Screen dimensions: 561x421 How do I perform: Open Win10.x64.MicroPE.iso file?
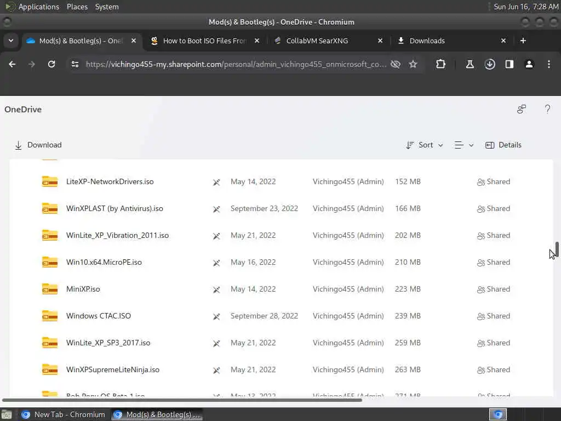pyautogui.click(x=104, y=262)
